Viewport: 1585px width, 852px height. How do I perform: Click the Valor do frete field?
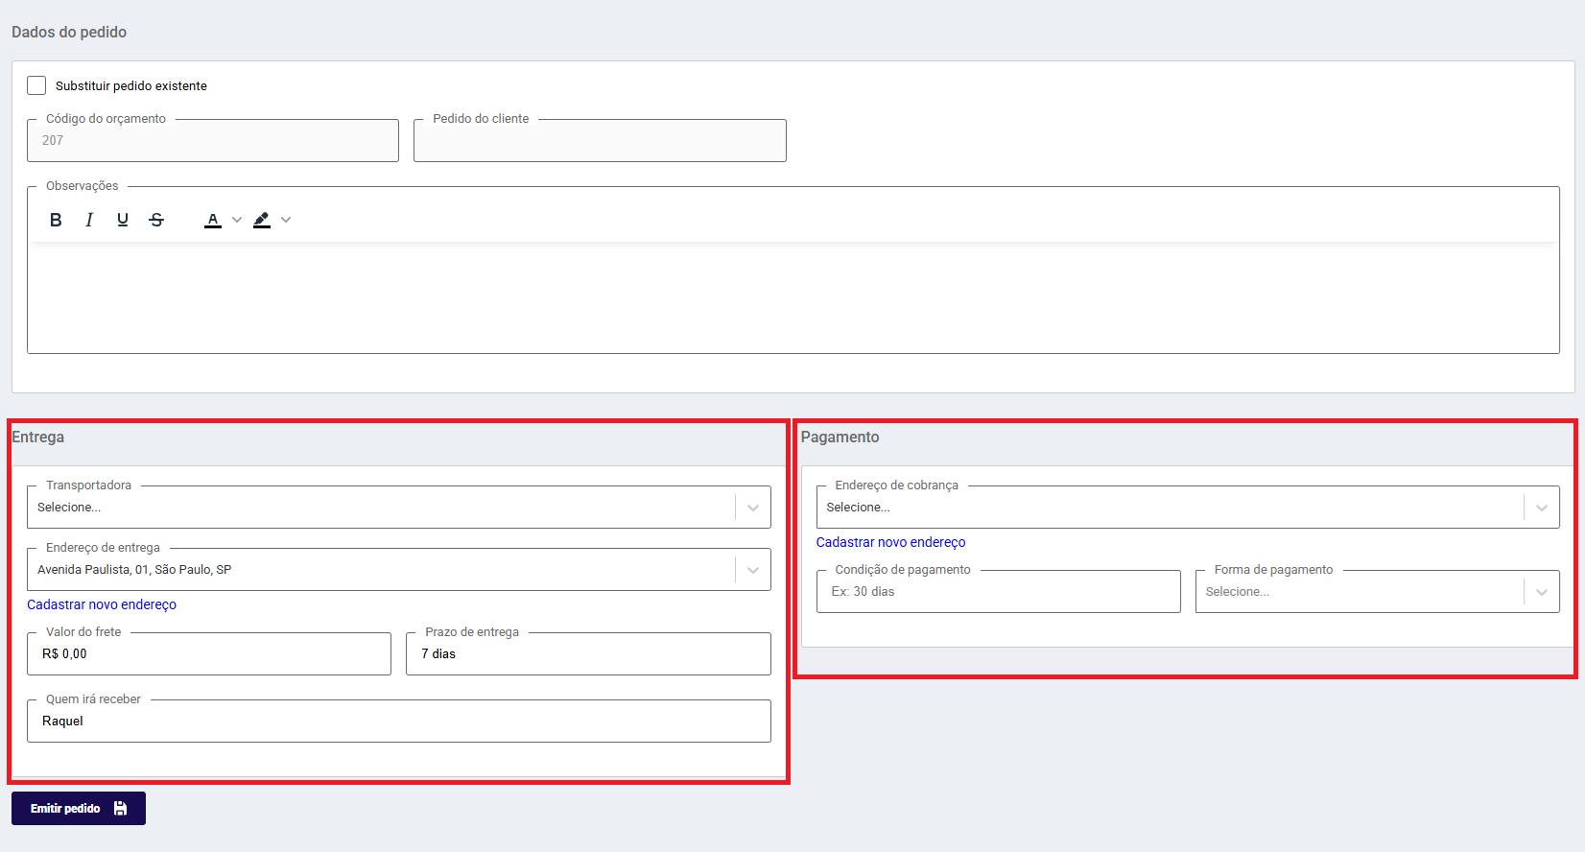pos(209,653)
